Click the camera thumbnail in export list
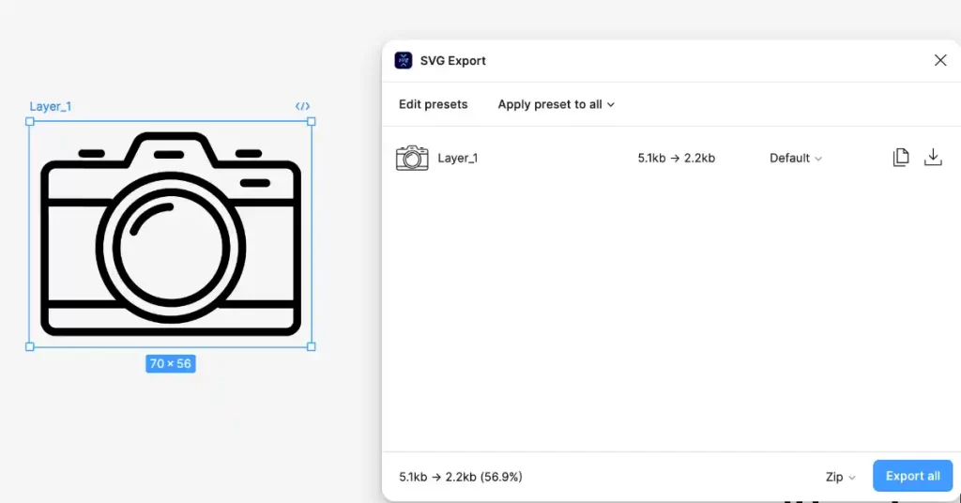The width and height of the screenshot is (961, 503). pyautogui.click(x=412, y=158)
